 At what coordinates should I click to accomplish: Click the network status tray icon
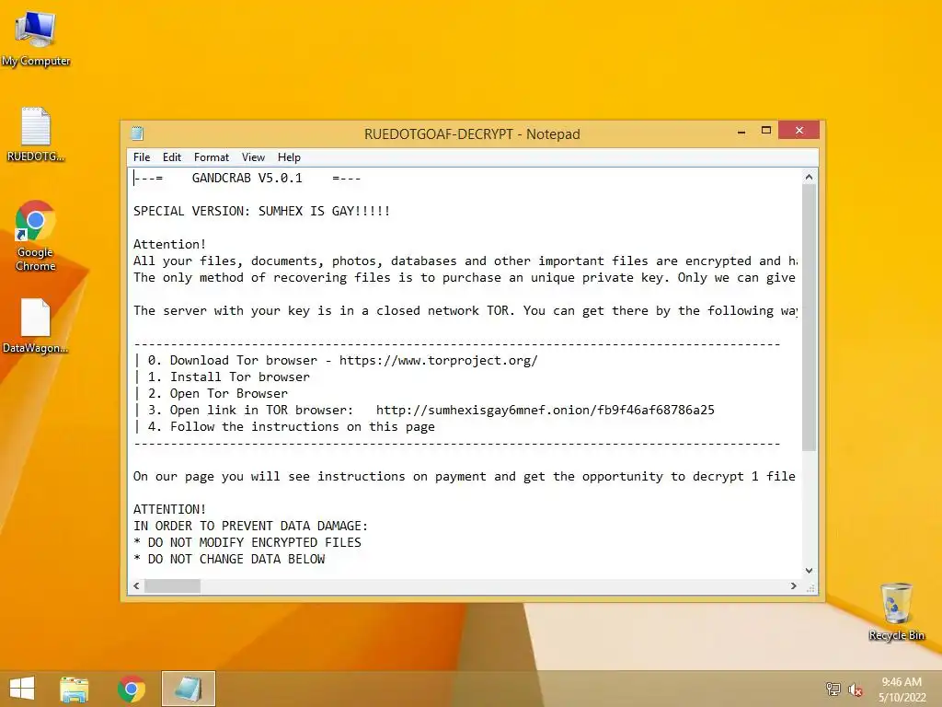pos(833,689)
